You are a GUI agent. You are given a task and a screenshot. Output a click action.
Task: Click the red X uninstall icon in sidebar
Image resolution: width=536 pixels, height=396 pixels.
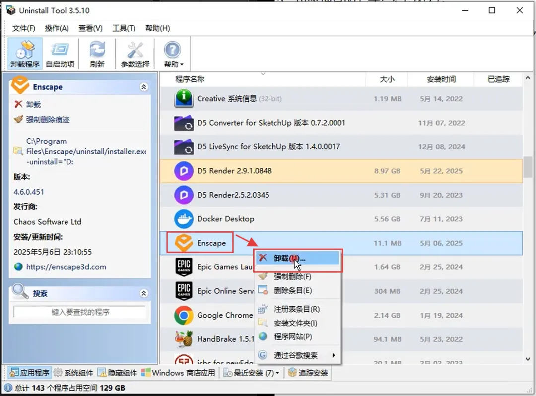coord(18,104)
